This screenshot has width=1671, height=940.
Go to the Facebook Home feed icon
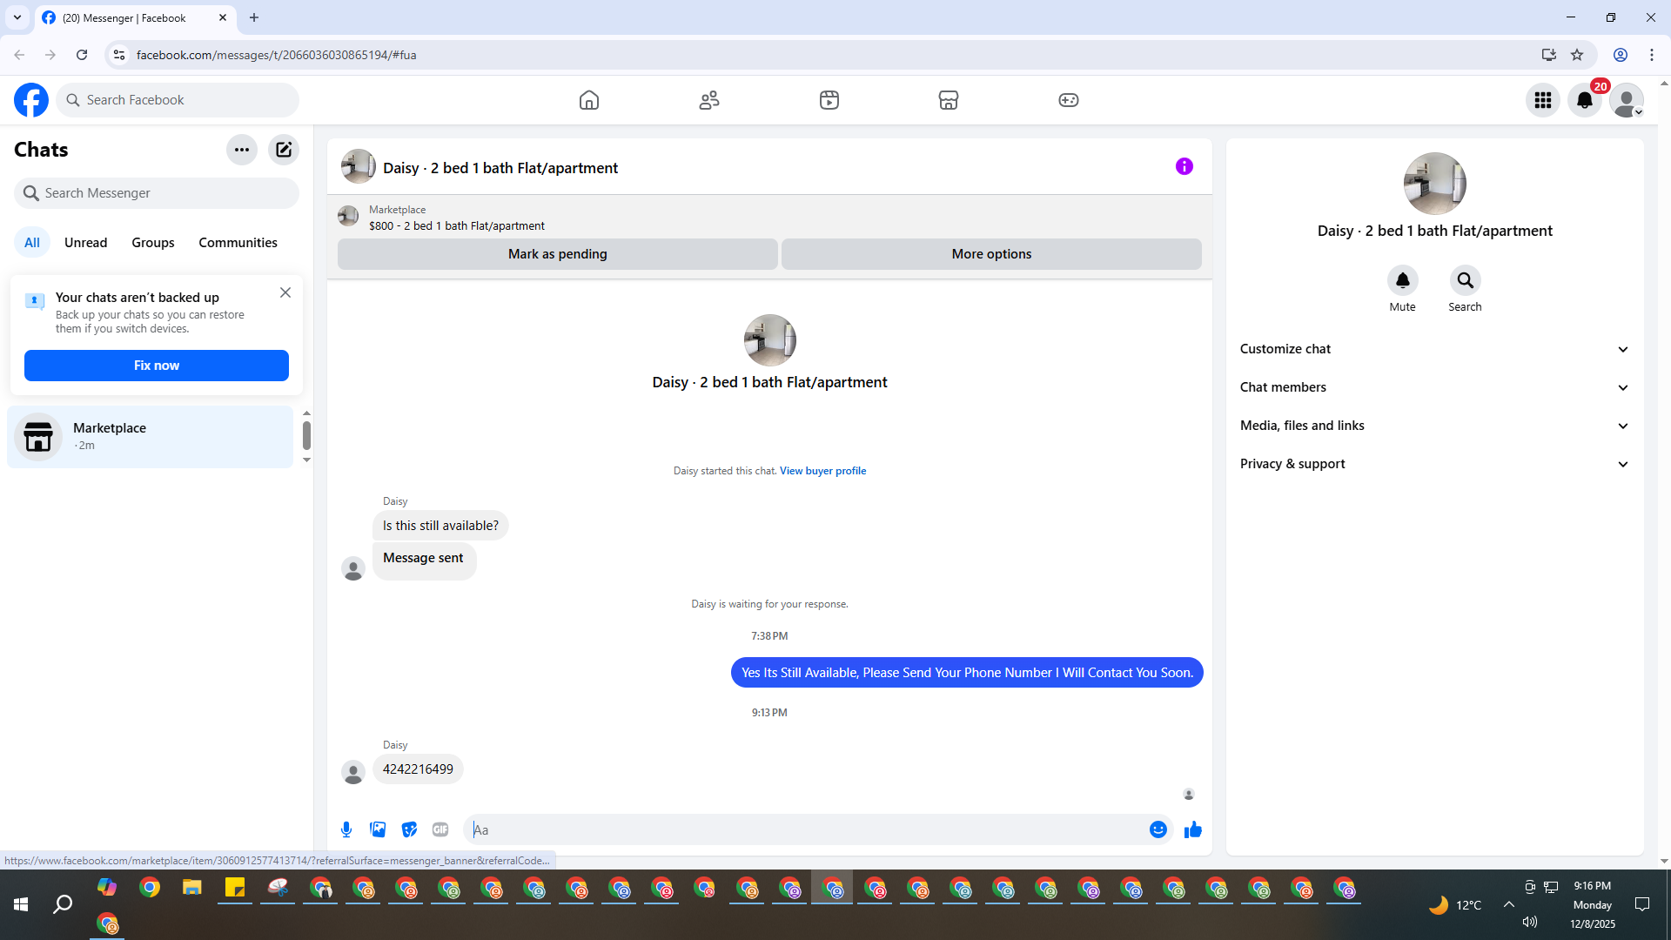pos(589,100)
